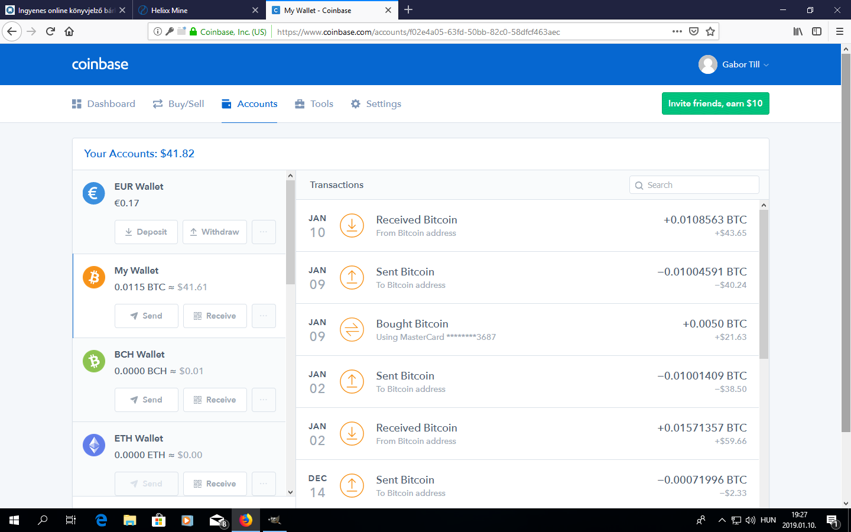The width and height of the screenshot is (851, 532).
Task: Open the Tools tab
Action: pos(314,104)
